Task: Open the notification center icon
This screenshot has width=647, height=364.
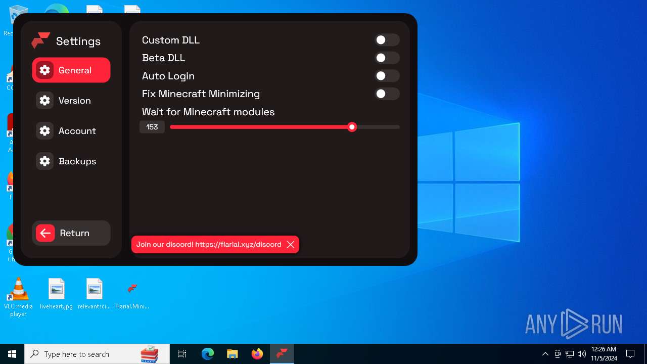Action: tap(630, 354)
